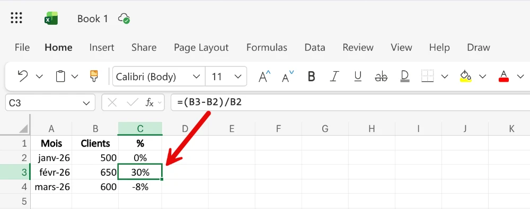Switch to the Page Layout tab
Viewport: 530px width, 209px height.
(201, 47)
